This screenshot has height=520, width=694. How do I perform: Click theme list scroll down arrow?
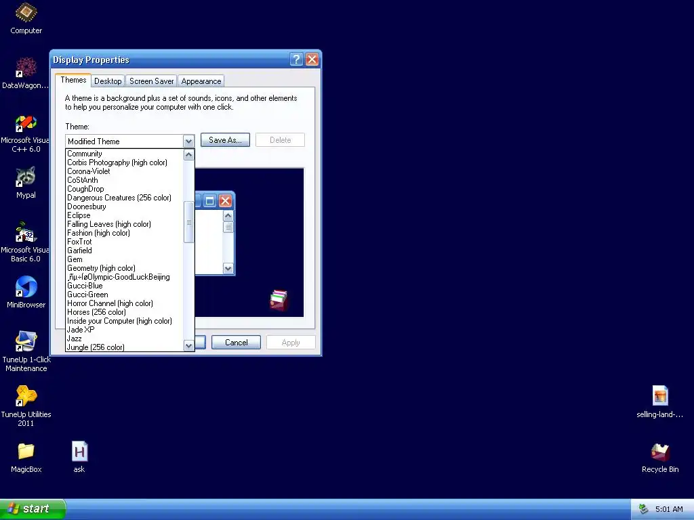click(x=188, y=346)
